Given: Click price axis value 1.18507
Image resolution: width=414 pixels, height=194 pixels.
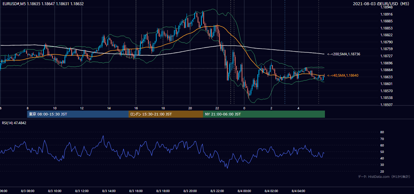Looking at the screenshot, I should click(x=386, y=105).
